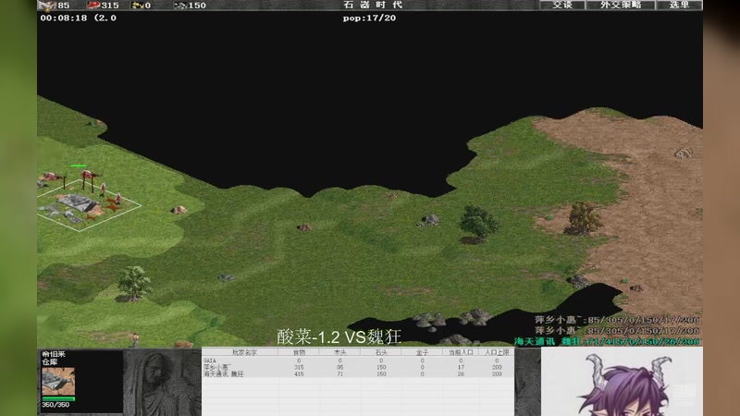
Task: Click the 350/350 hit points text
Action: coord(55,405)
